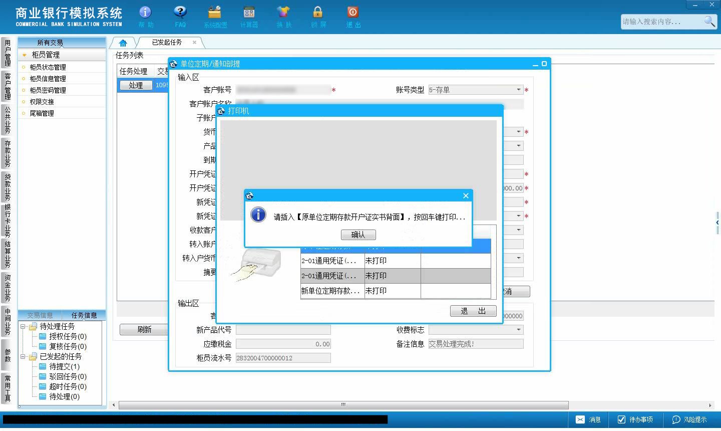Click the folder icon beside 已发起的任务
Viewport: 721px width, 431px height.
(33, 356)
